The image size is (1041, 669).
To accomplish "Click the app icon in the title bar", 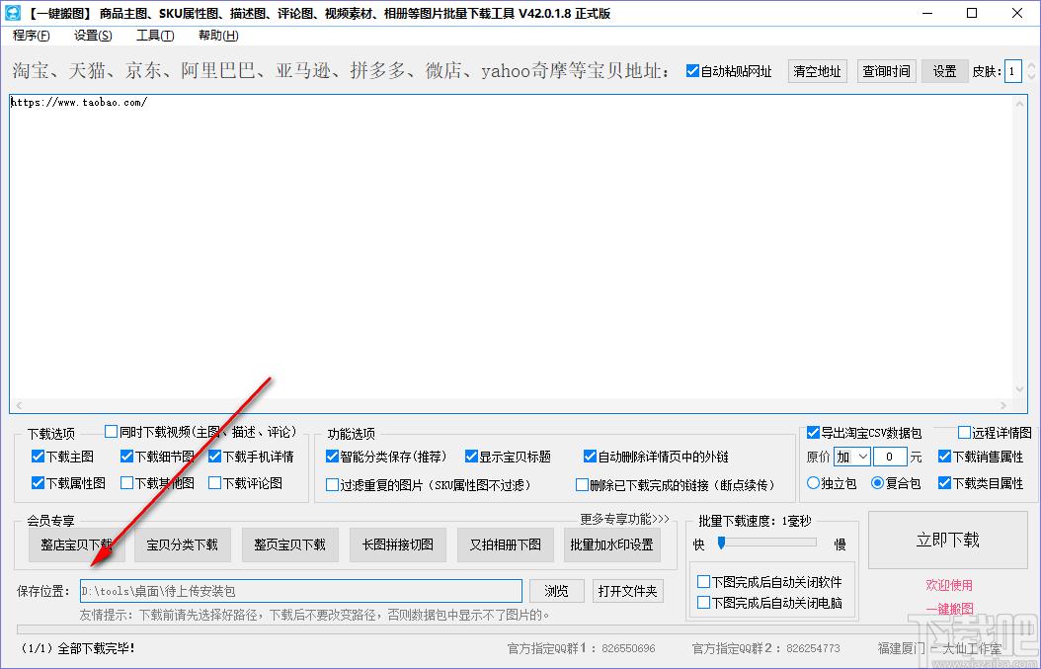I will 15,13.
